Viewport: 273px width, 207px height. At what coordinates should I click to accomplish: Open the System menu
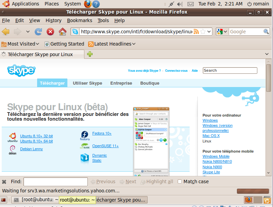73,4
